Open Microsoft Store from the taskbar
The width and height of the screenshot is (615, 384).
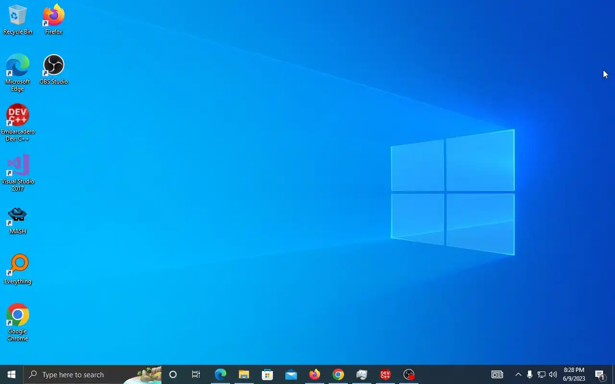tap(268, 374)
